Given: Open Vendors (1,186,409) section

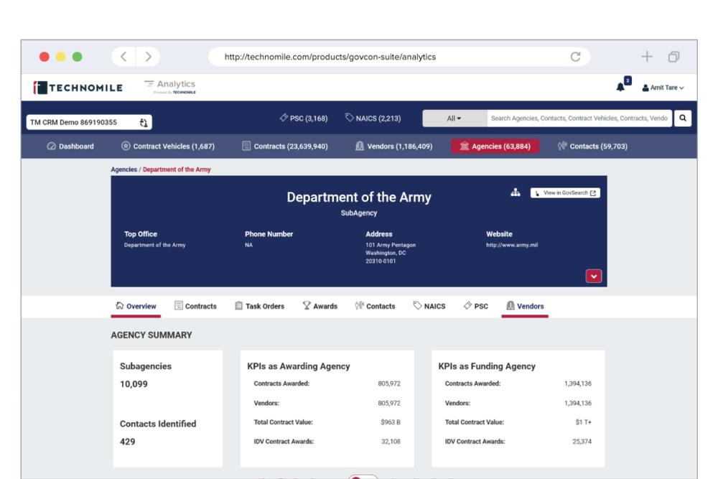Looking at the screenshot, I should tap(393, 146).
